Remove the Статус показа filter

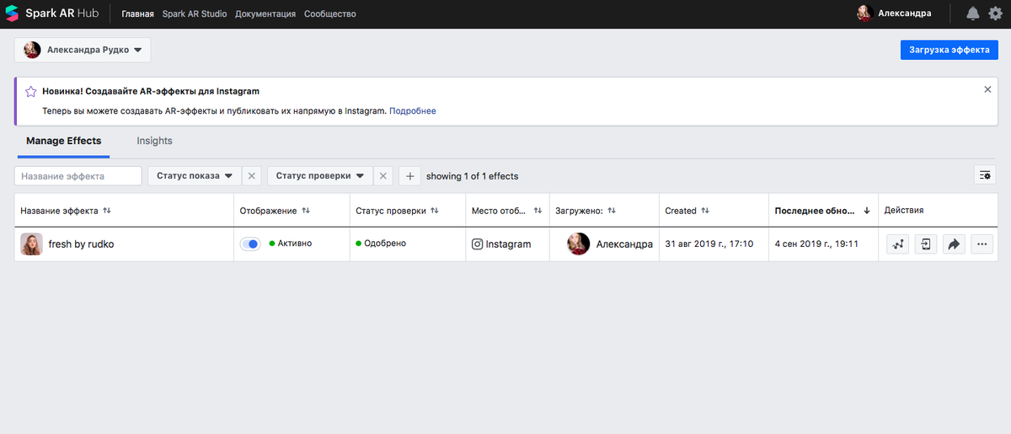click(251, 176)
